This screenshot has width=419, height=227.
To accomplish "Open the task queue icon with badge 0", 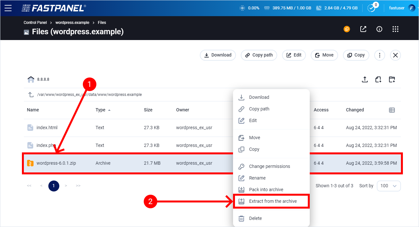I will (x=372, y=8).
